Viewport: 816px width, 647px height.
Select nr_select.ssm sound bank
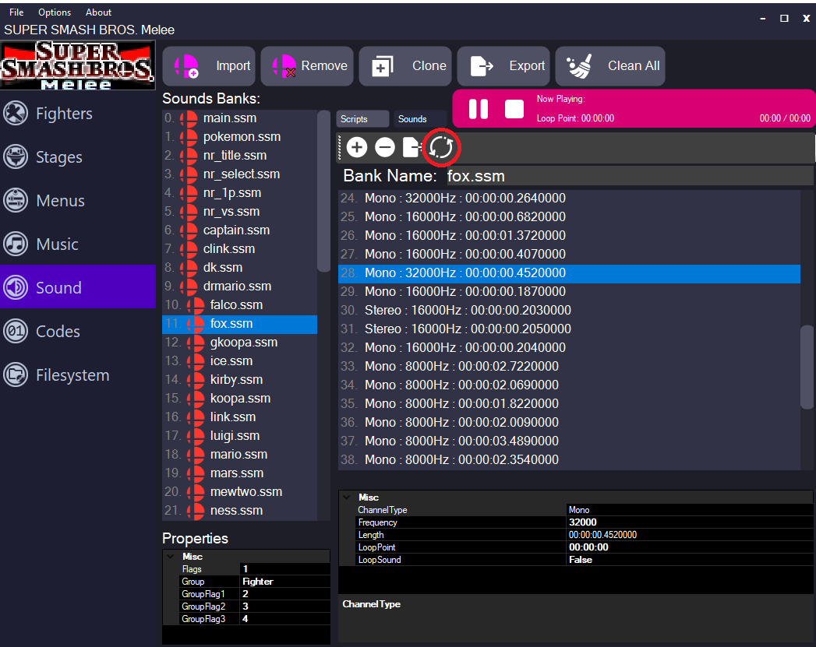(240, 174)
